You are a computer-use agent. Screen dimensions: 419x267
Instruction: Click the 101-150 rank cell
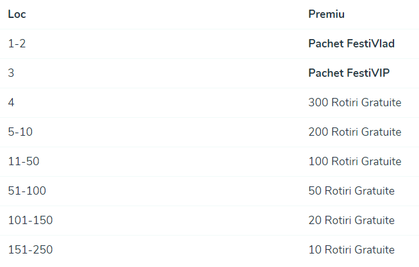click(31, 220)
